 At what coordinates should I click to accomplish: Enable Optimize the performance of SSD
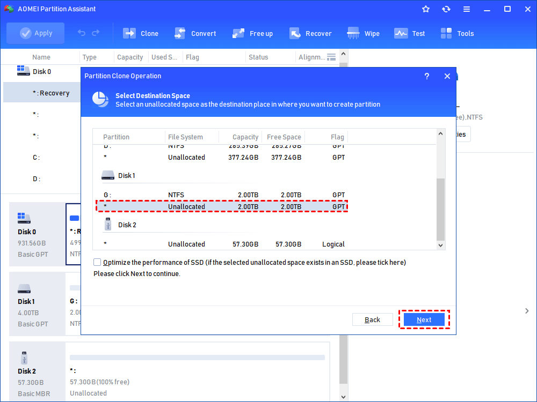pos(97,262)
